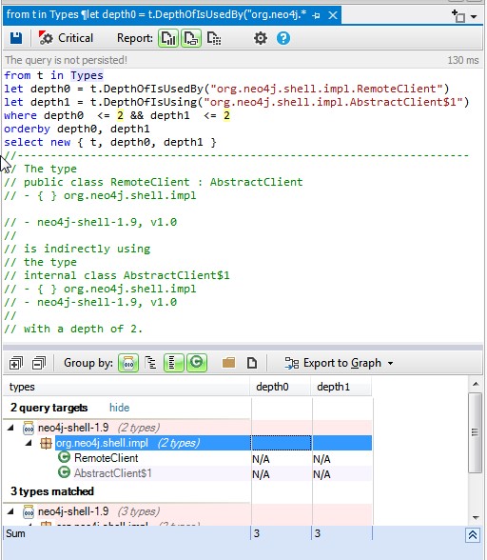Toggle Group by namespace hierarchy icon
487x560 pixels.
pyautogui.click(x=151, y=363)
